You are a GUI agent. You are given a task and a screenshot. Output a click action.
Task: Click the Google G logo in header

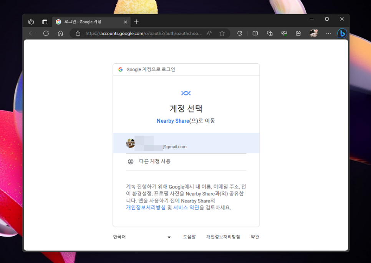[121, 69]
